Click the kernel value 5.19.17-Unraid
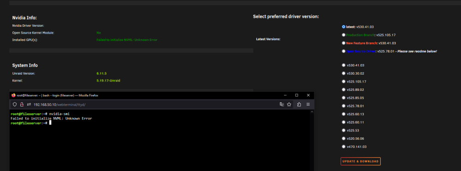 point(108,81)
